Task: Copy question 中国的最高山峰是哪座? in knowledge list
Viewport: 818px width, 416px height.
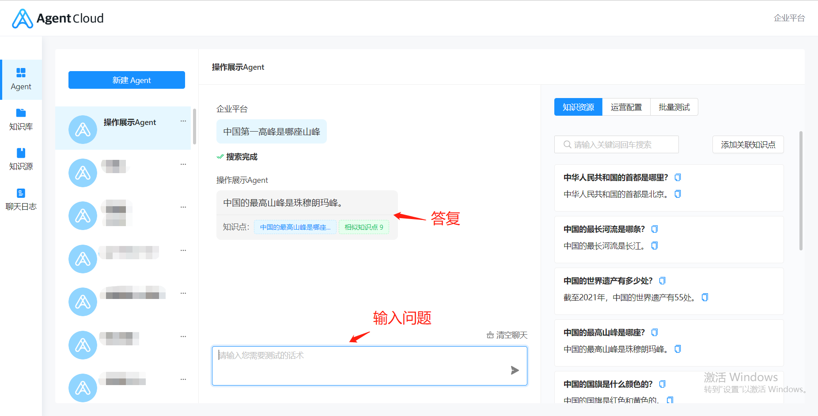Action: pyautogui.click(x=655, y=333)
